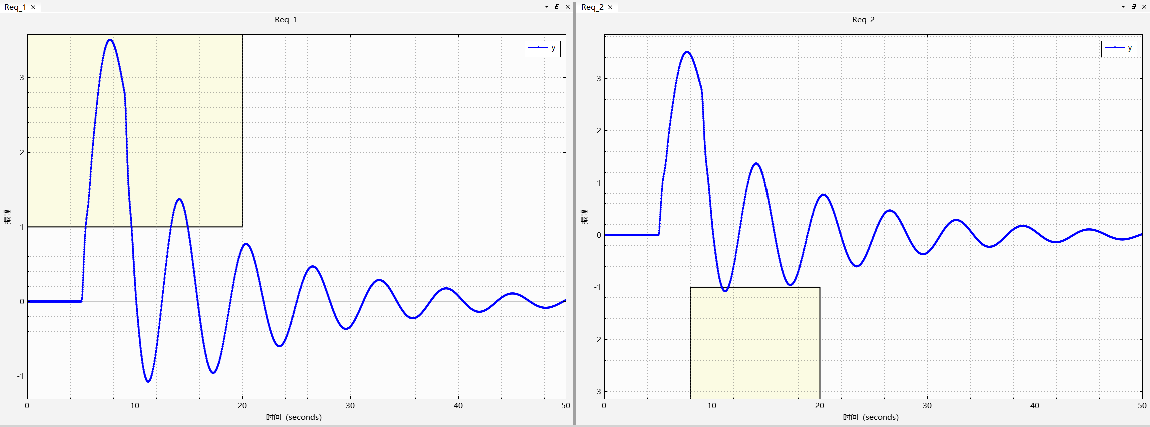This screenshot has width=1150, height=427.
Task: Click the splitter between Req_1 and Req_2 panels
Action: click(575, 215)
